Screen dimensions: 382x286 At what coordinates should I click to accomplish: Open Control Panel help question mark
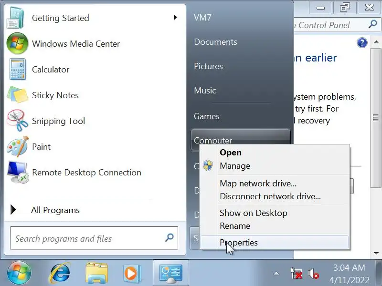pyautogui.click(x=362, y=43)
